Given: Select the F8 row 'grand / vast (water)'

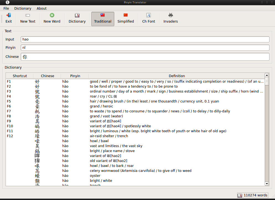Looking at the screenshot, I should [x=135, y=116].
